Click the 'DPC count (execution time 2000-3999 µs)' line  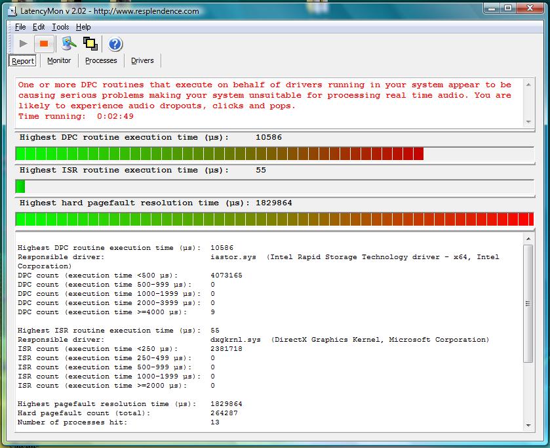(117, 303)
